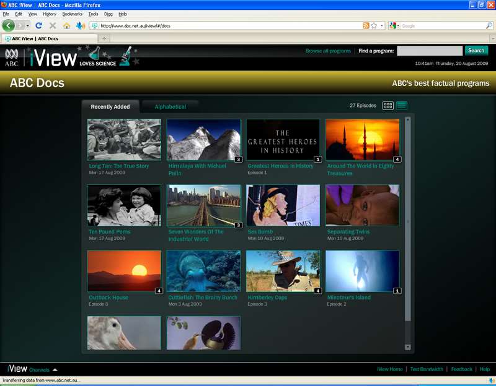Open Seven Wonders Of The Industrial World thumbnail

(x=203, y=205)
